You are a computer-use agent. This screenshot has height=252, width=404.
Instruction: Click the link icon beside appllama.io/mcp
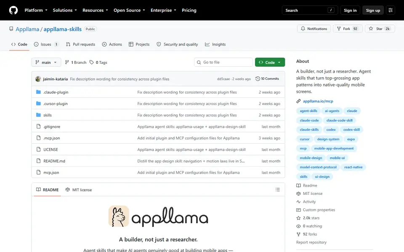click(x=298, y=101)
